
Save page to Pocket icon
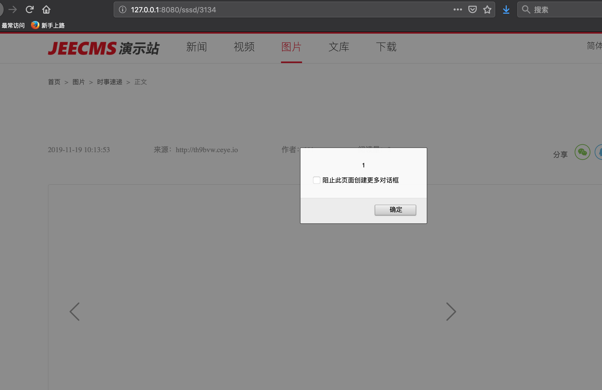[x=472, y=10]
